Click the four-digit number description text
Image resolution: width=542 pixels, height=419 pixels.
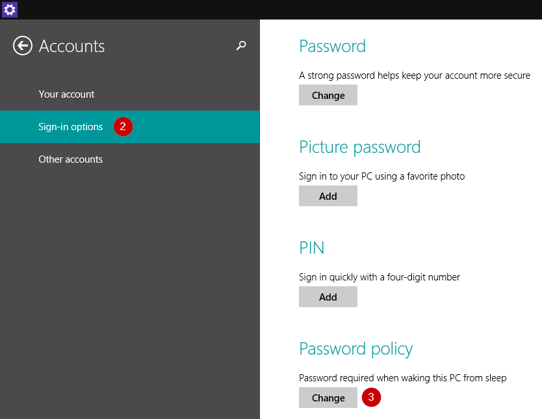point(379,277)
